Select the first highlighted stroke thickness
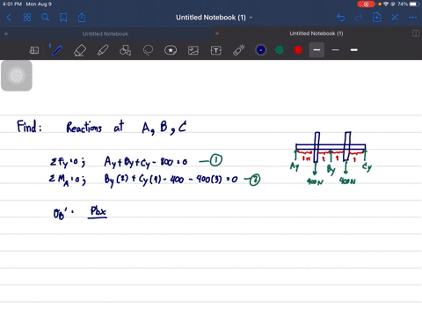The width and height of the screenshot is (422, 317). (x=316, y=50)
